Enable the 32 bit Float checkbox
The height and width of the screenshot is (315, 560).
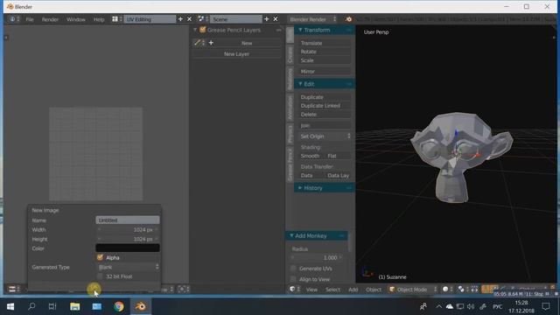(x=100, y=276)
